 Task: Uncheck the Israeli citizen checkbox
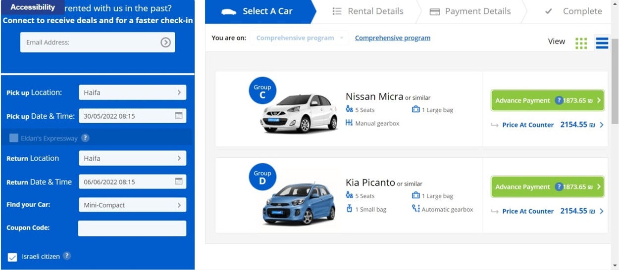point(12,257)
